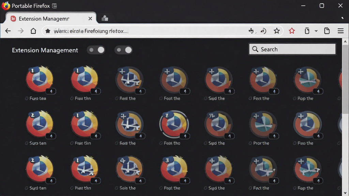Switch to the Extension Management tab

51,19
